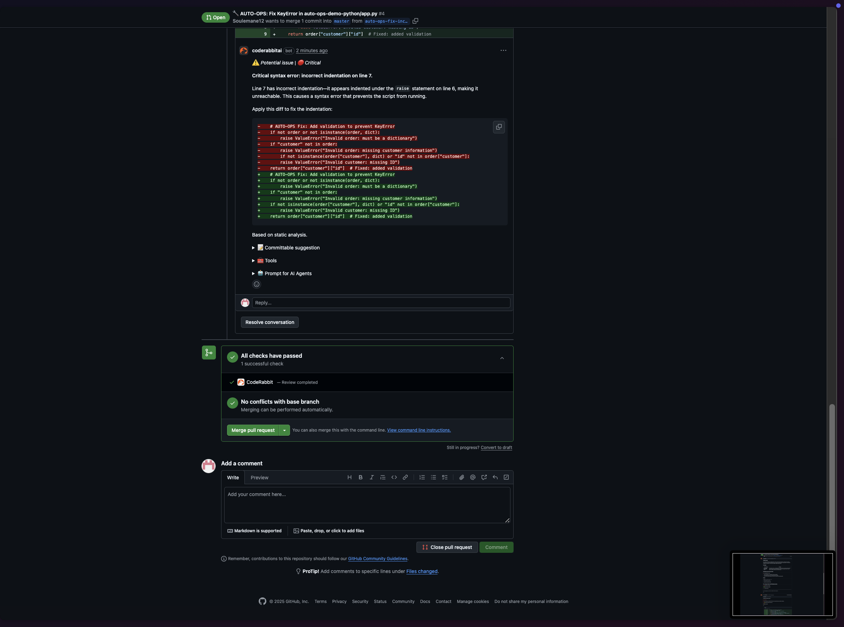The image size is (844, 627).
Task: Add emoji reaction to coderabbitai comment
Action: coord(256,284)
